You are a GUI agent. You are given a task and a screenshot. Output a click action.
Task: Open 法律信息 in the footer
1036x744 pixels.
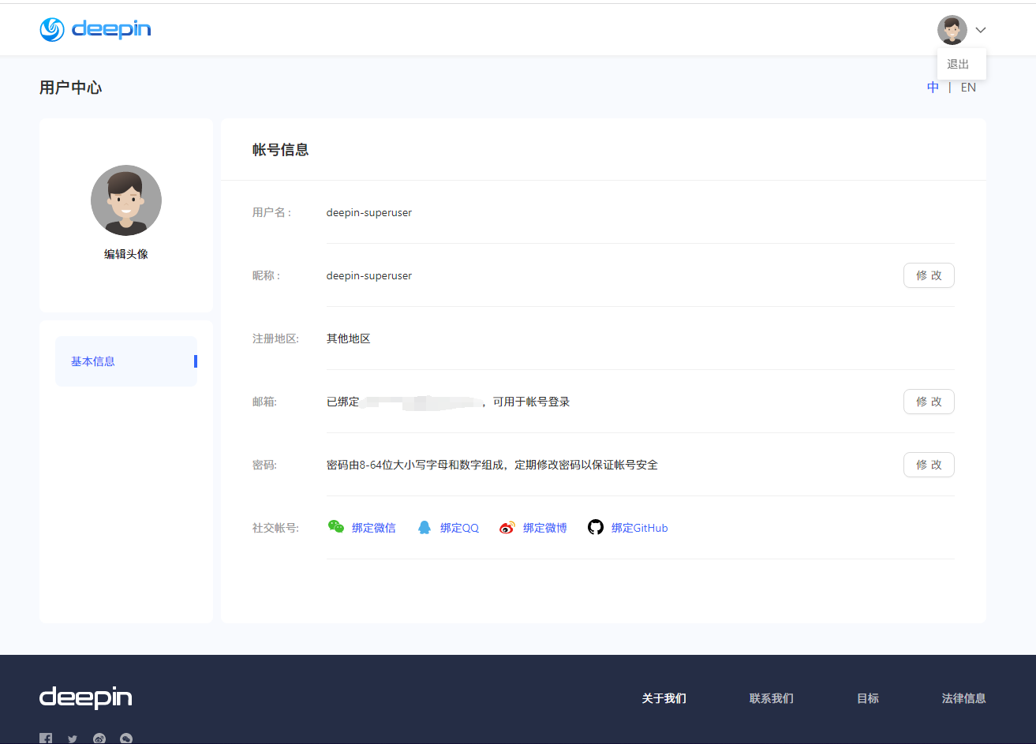(964, 698)
